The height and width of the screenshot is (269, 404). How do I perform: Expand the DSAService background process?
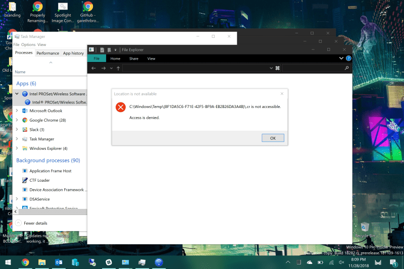(x=17, y=199)
